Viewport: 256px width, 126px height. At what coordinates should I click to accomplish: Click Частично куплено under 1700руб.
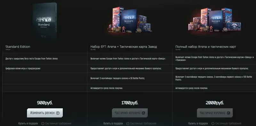coord(130,113)
